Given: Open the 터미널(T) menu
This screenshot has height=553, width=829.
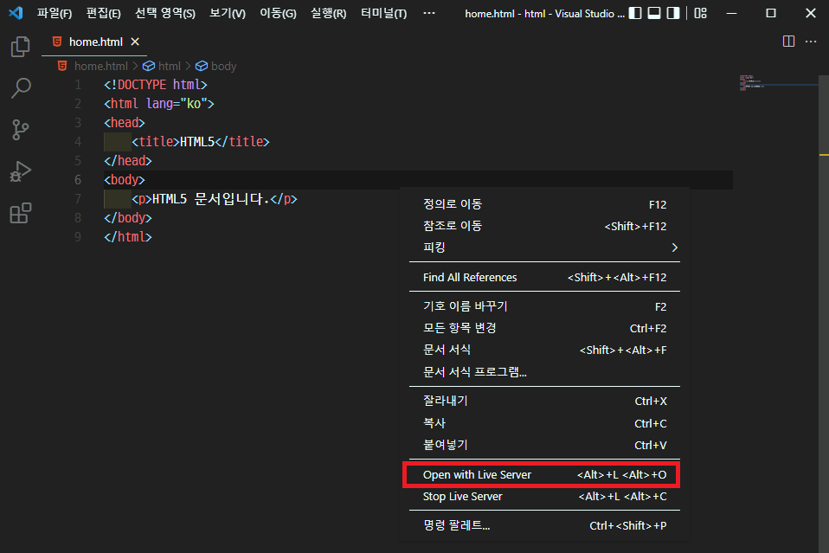Looking at the screenshot, I should pyautogui.click(x=382, y=12).
